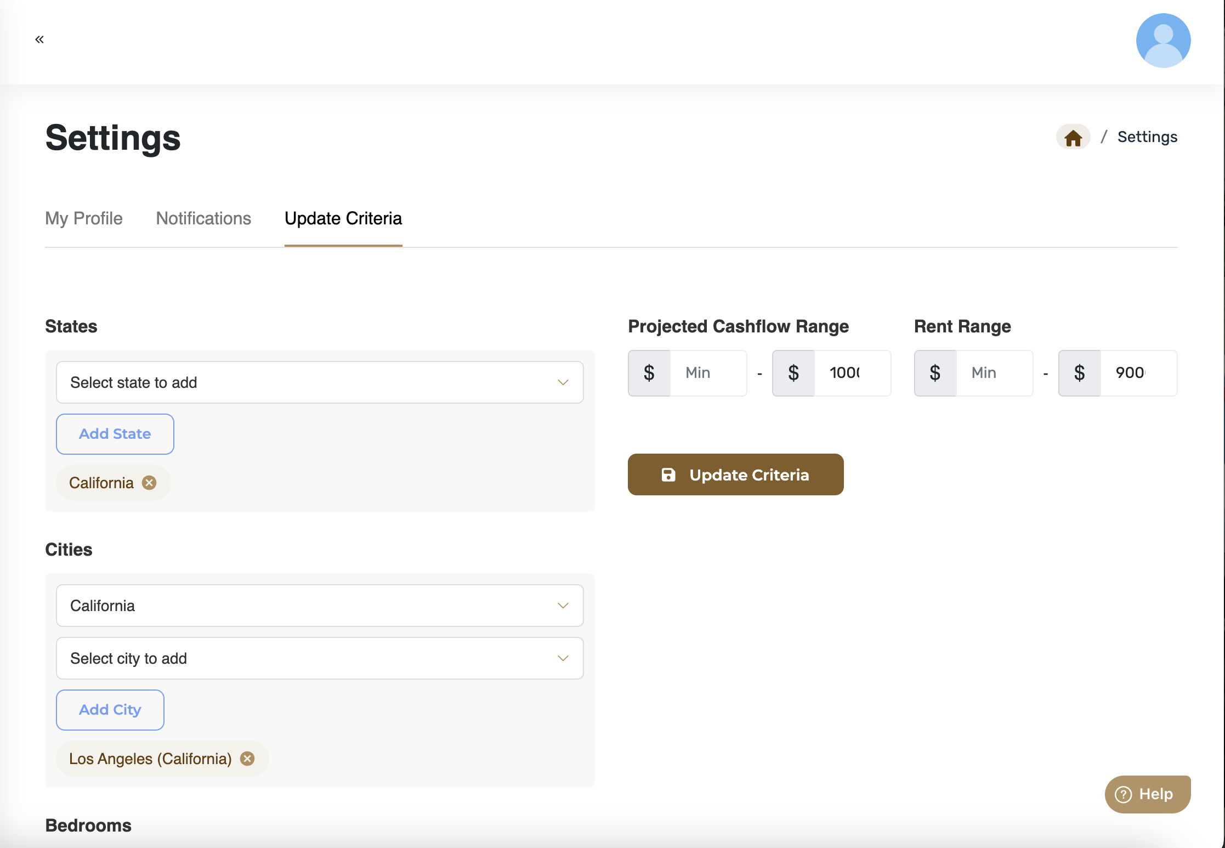Go home via breadcrumb house icon
The image size is (1225, 848).
pyautogui.click(x=1073, y=137)
